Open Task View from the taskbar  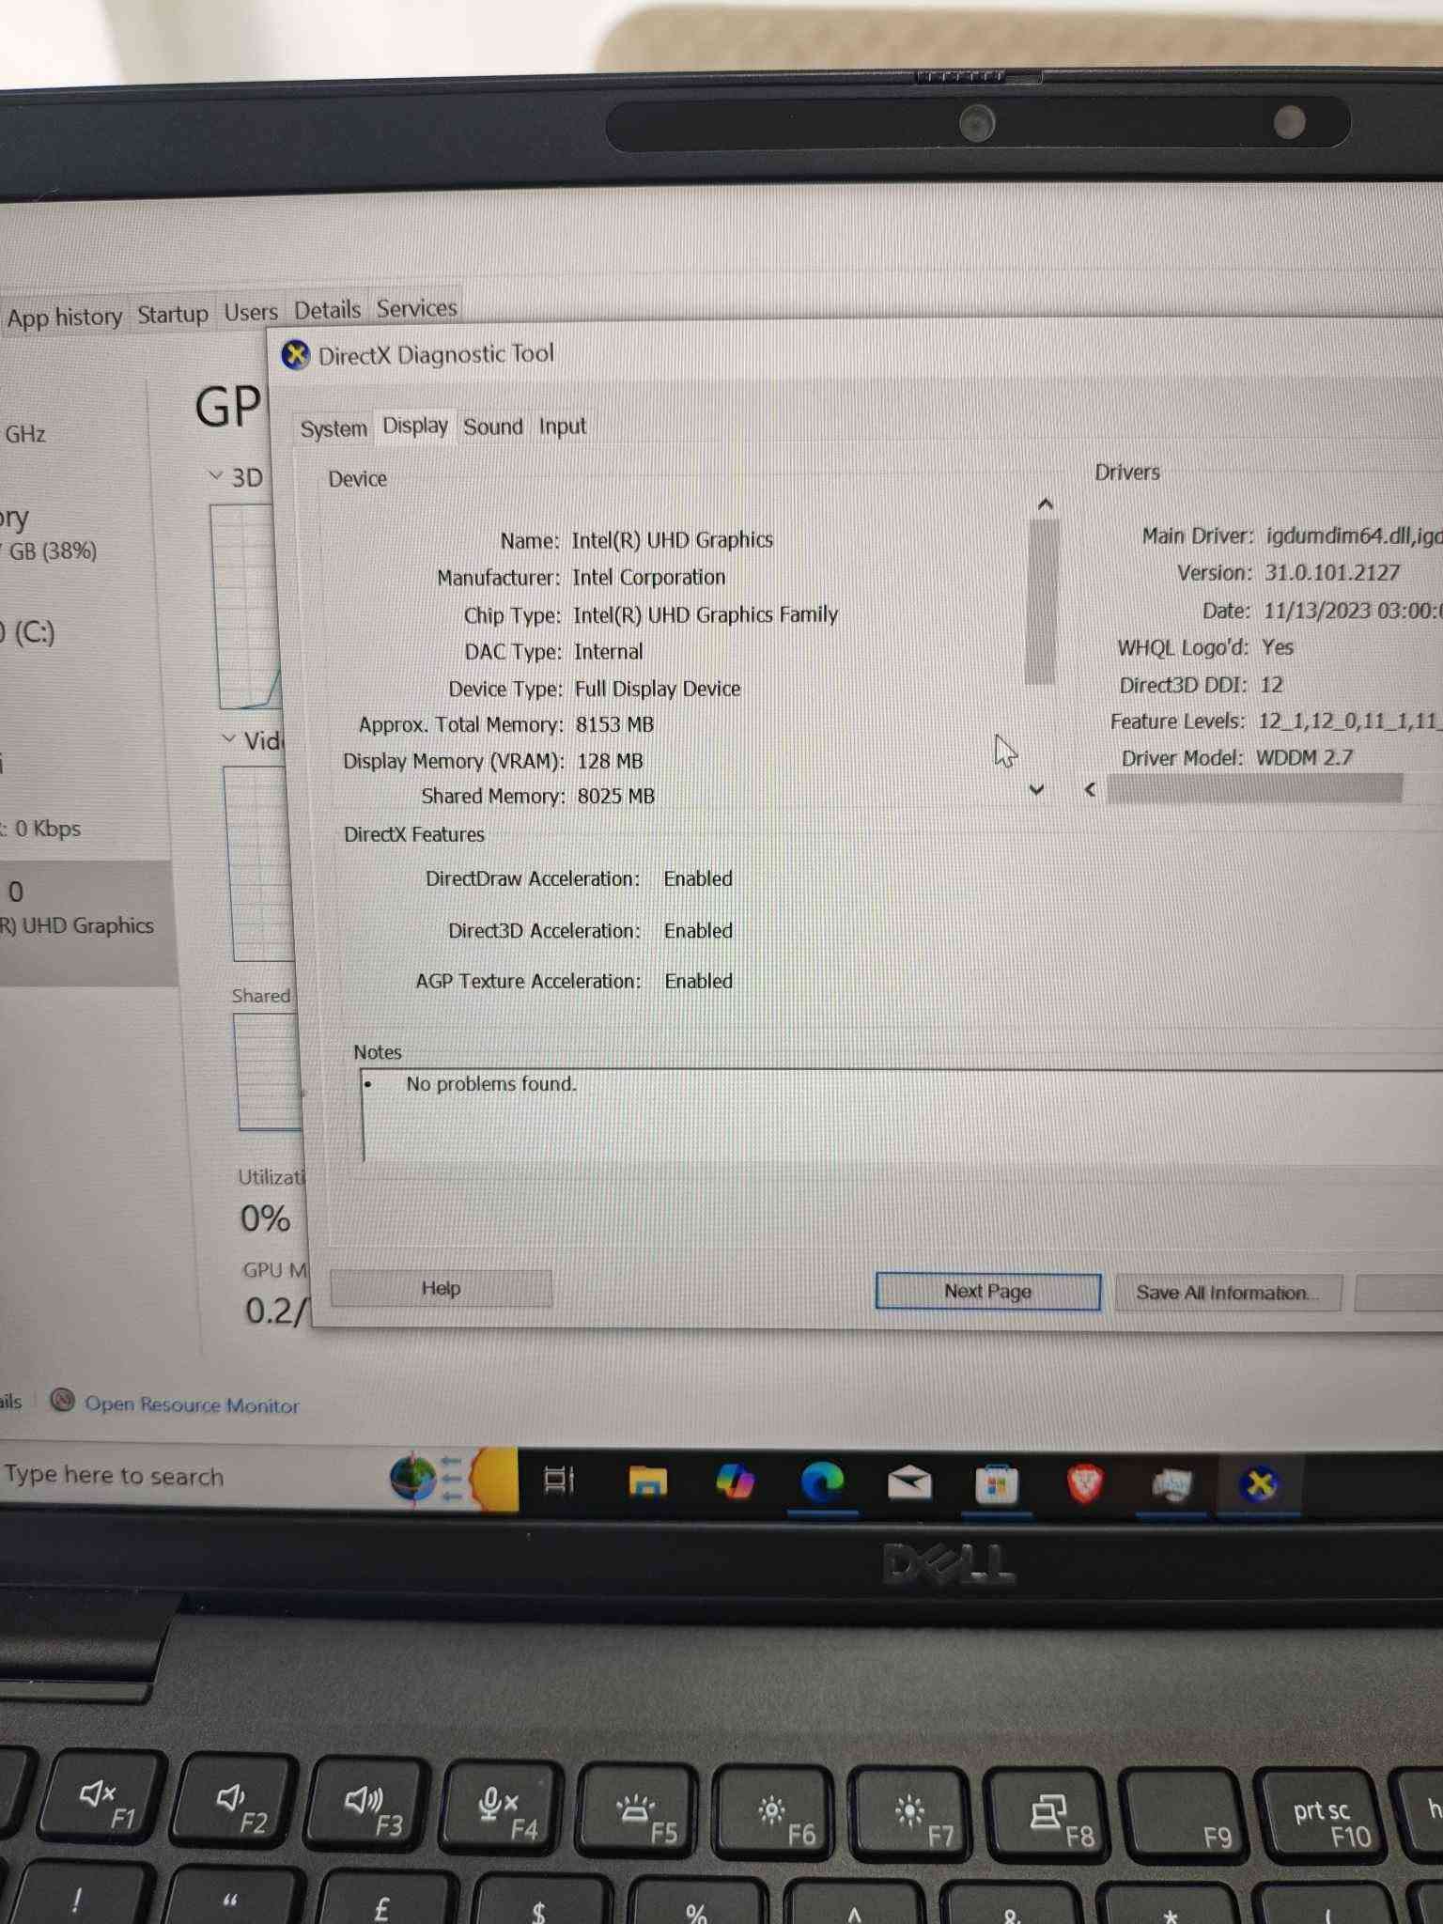(x=558, y=1482)
